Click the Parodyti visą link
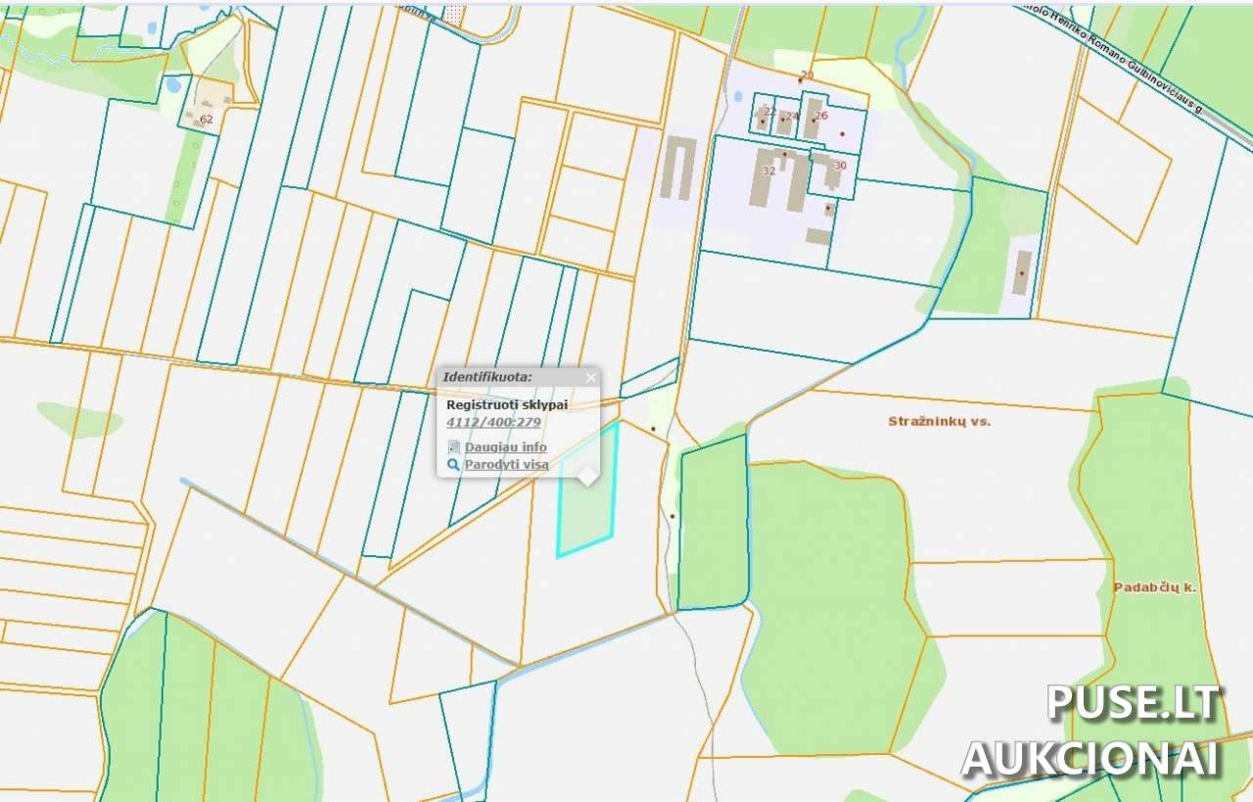The image size is (1253, 802). click(506, 464)
